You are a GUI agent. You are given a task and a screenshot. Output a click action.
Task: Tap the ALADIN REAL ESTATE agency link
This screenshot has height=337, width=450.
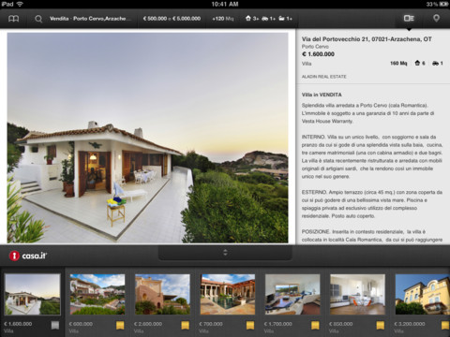pyautogui.click(x=324, y=77)
